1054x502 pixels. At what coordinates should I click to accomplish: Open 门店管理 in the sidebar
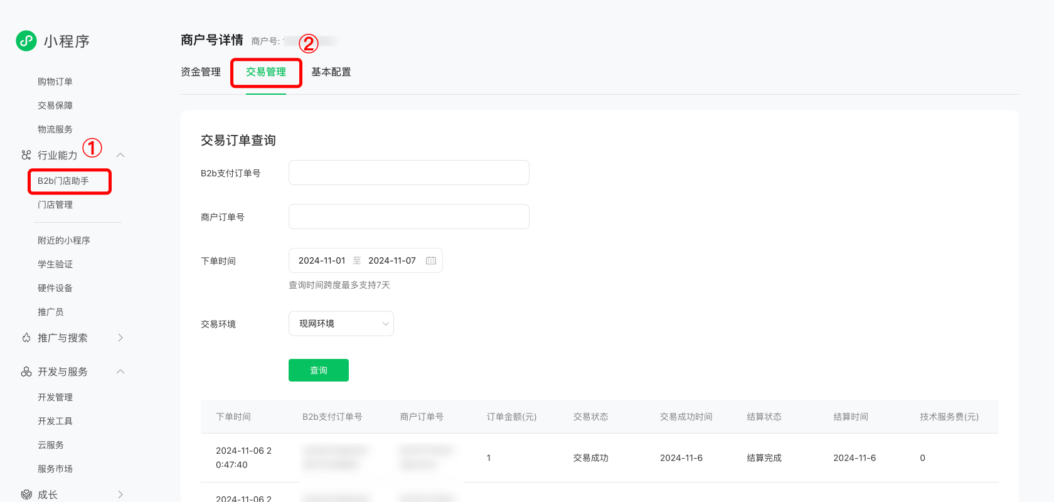pyautogui.click(x=55, y=205)
